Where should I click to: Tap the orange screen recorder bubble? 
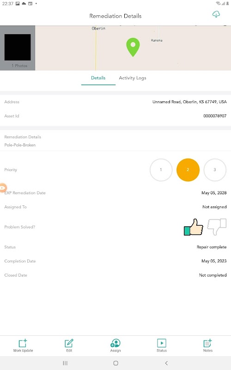3,188
